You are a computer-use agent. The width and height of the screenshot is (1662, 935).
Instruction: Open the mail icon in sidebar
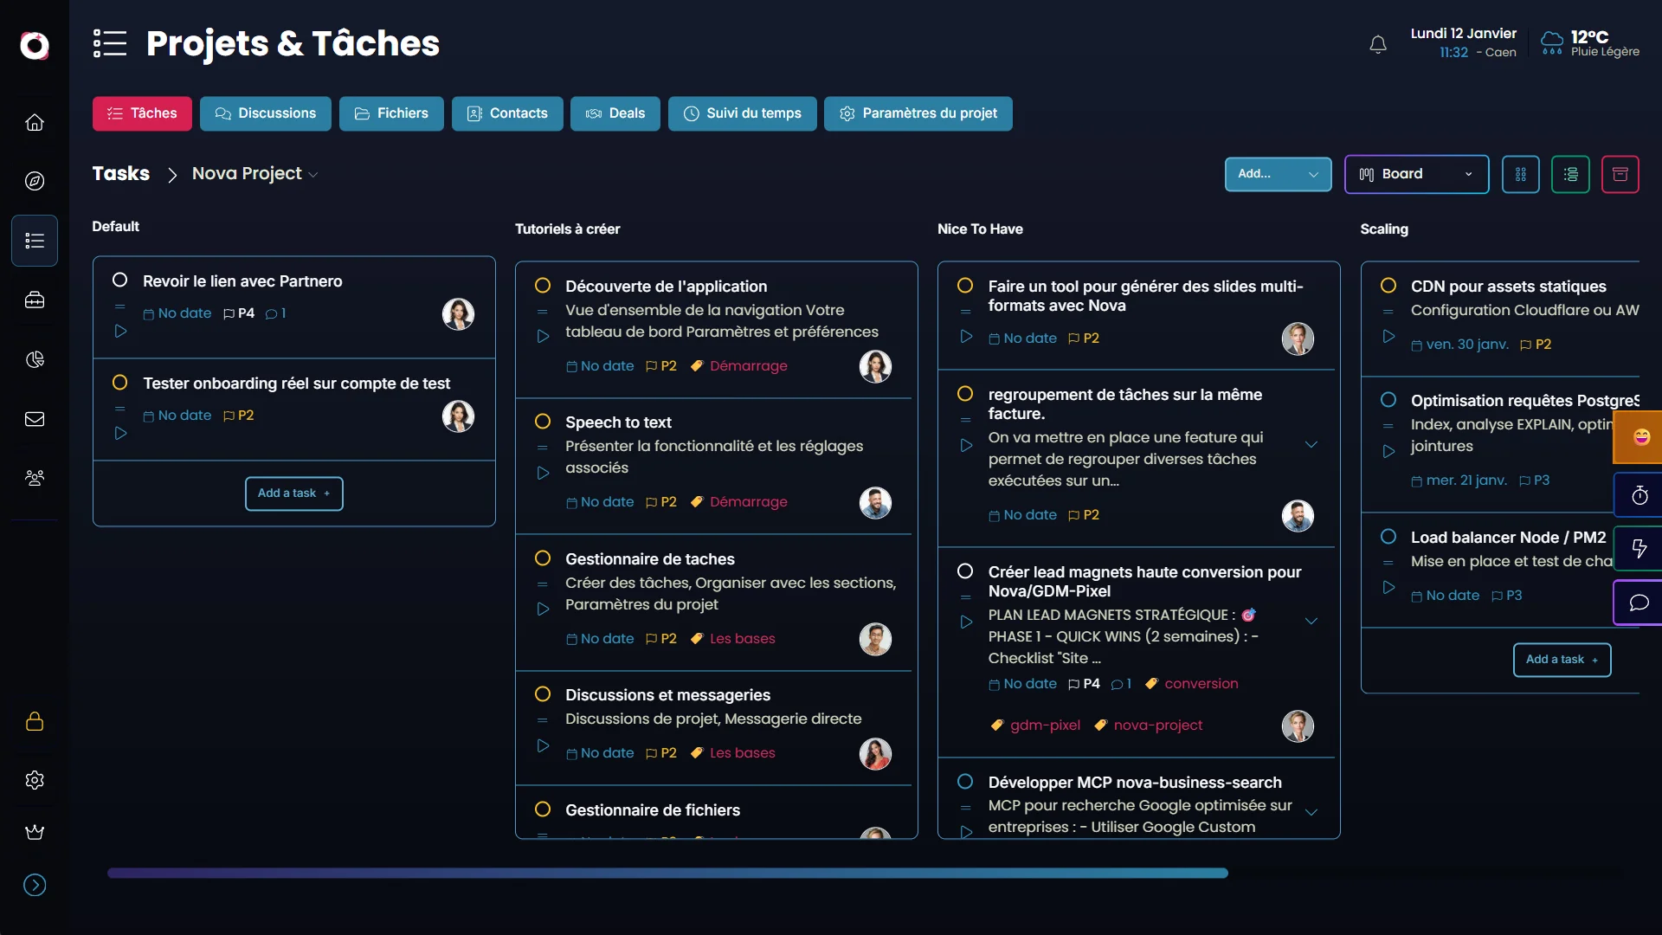pyautogui.click(x=35, y=419)
